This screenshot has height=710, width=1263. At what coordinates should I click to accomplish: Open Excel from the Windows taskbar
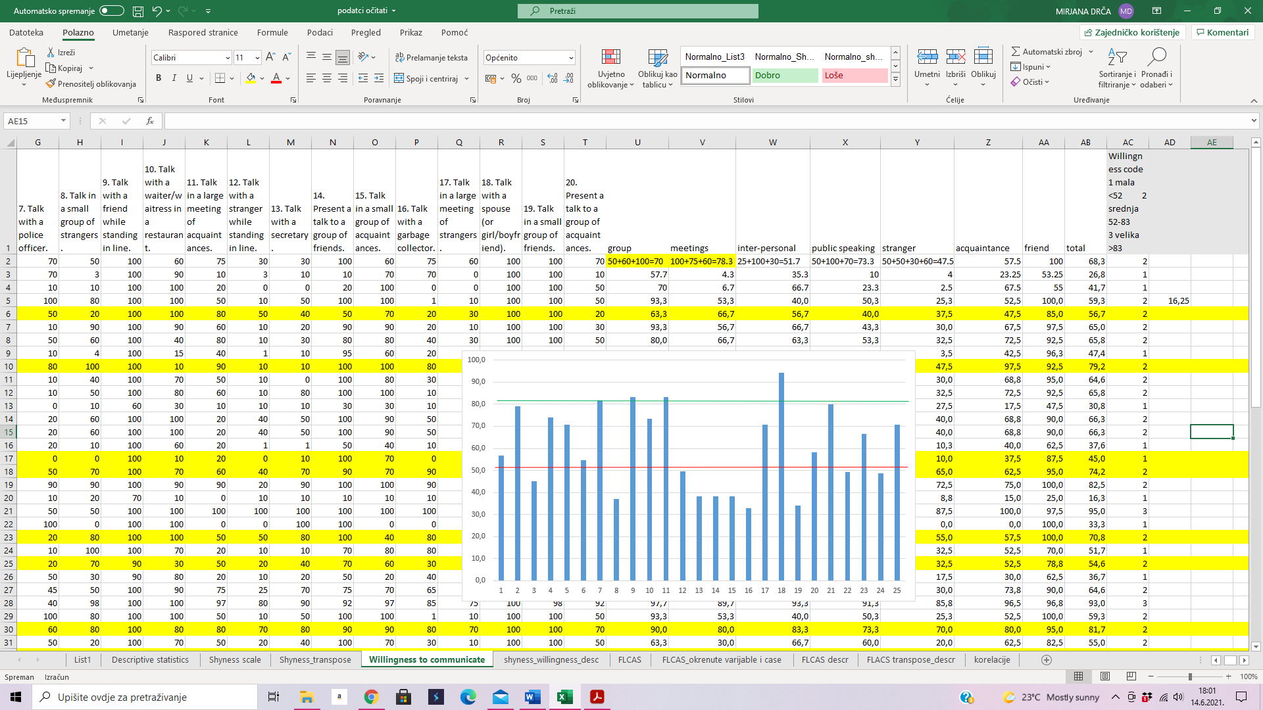tap(565, 697)
